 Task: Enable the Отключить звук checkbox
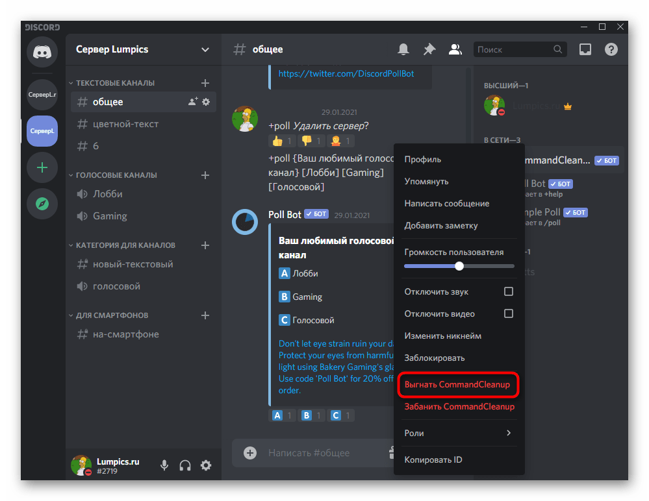click(509, 292)
